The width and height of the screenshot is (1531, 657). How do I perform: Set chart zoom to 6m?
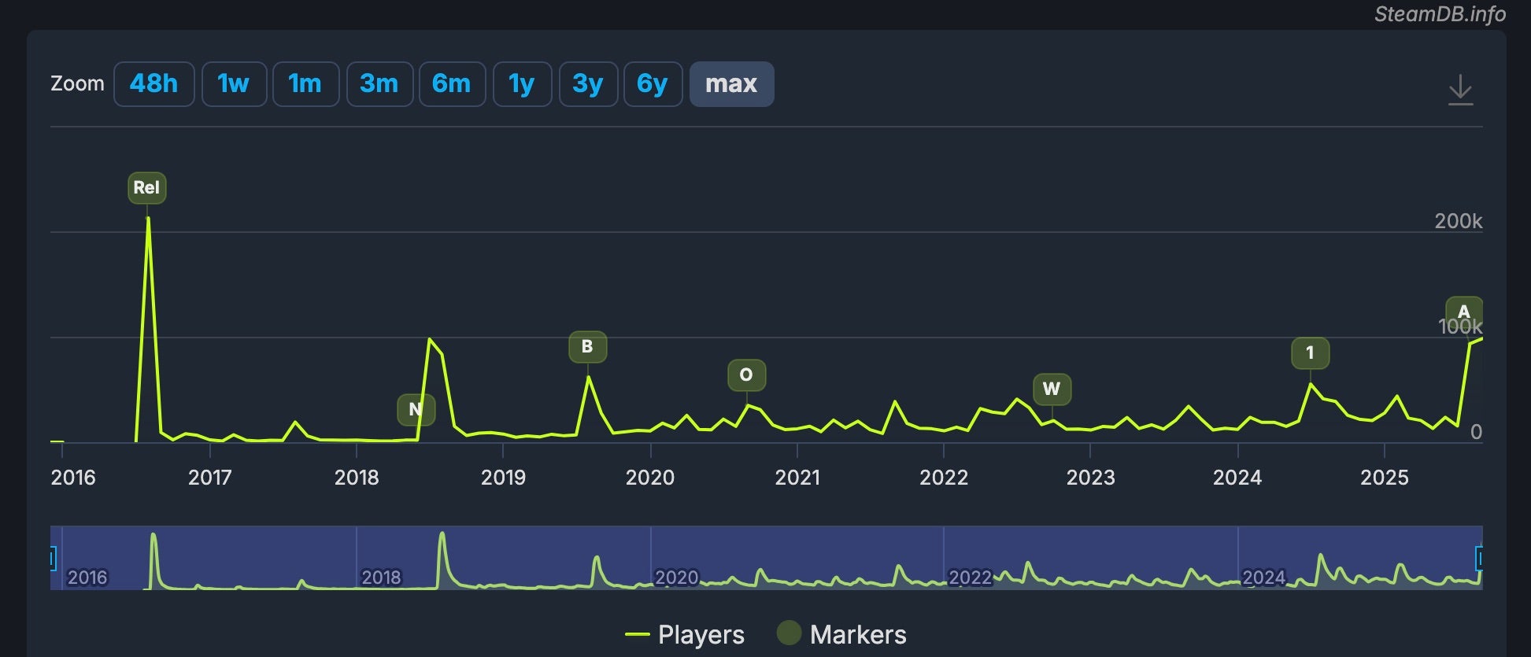click(x=452, y=83)
